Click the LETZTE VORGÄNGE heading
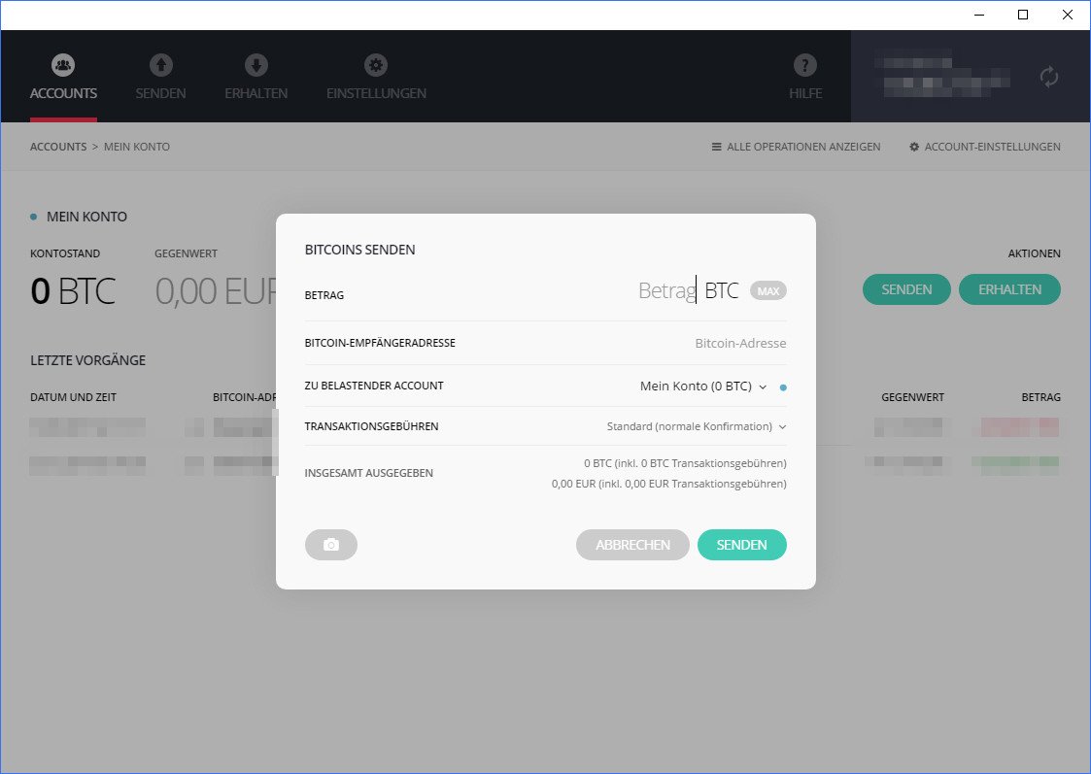The width and height of the screenshot is (1091, 774). pyautogui.click(x=87, y=360)
